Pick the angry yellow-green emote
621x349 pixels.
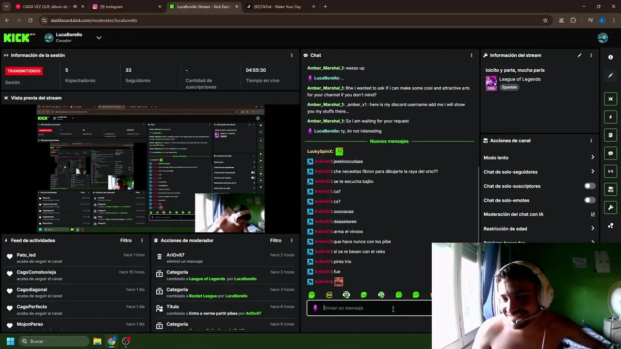(x=329, y=295)
